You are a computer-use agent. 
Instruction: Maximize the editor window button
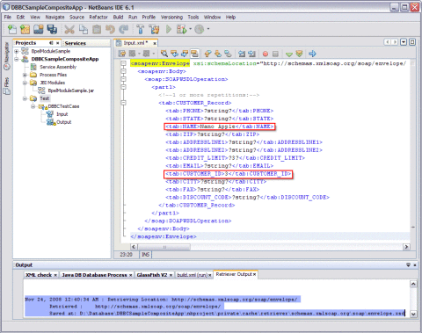pos(412,42)
